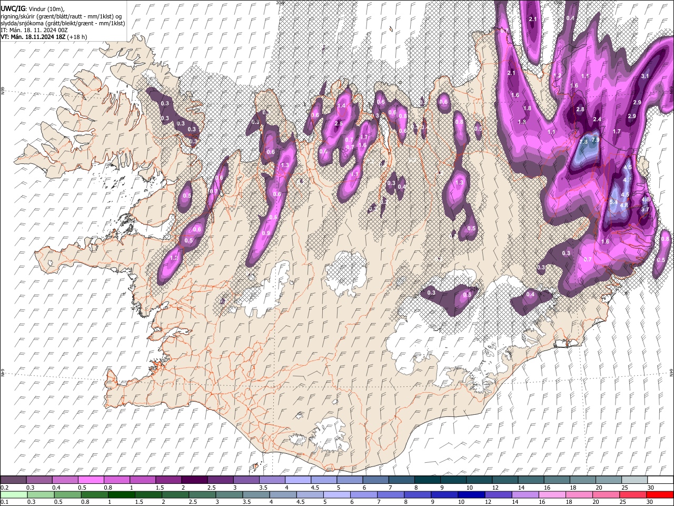The width and height of the screenshot is (674, 506).
Task: Click the darkest blue 10 swatch in lower legend row
Action: (x=470, y=495)
